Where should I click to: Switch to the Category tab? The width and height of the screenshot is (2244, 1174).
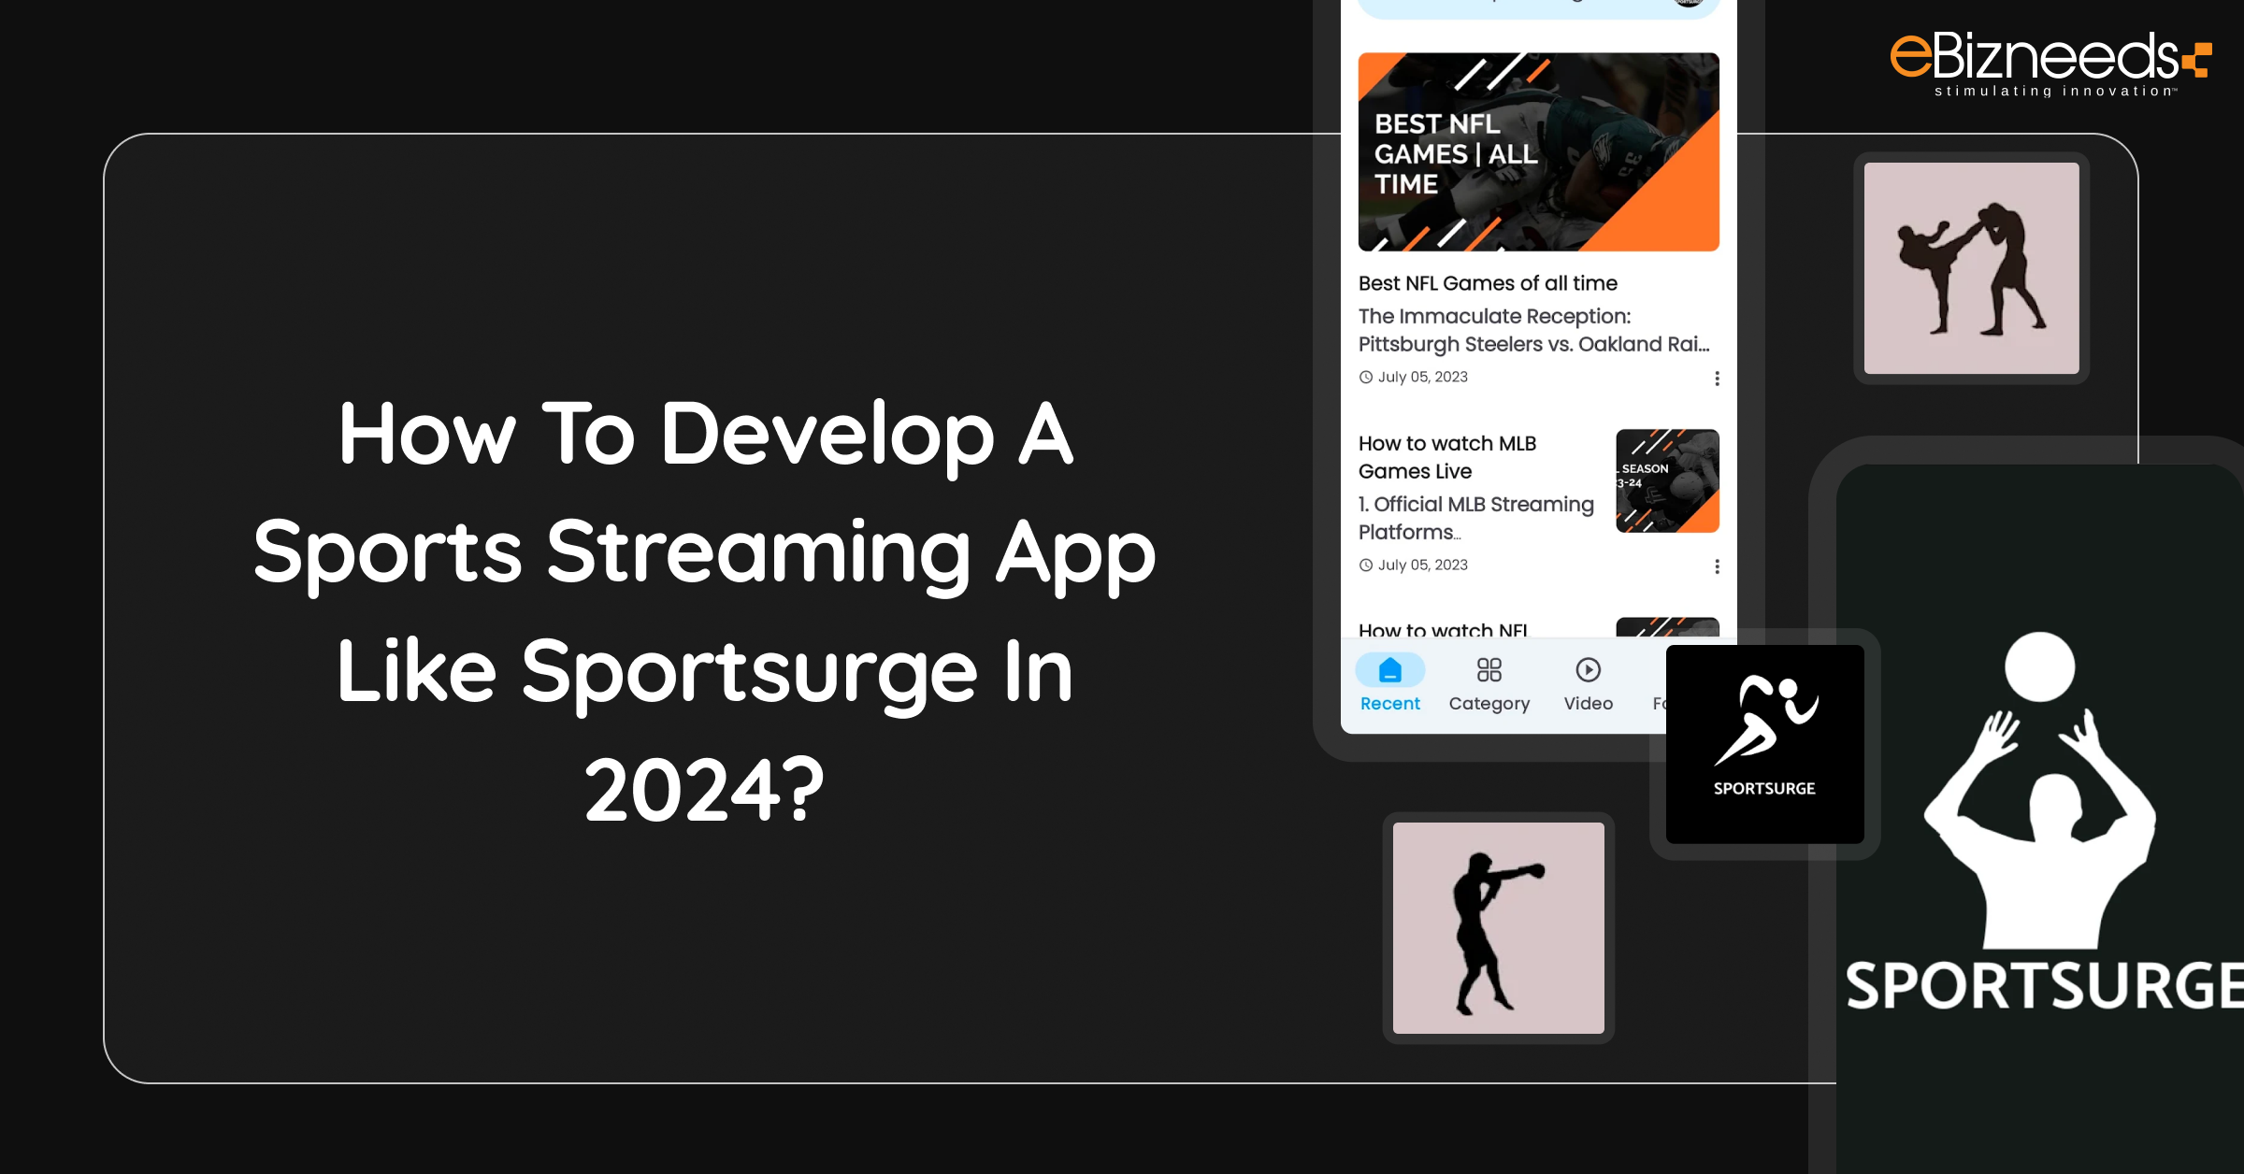[1489, 704]
